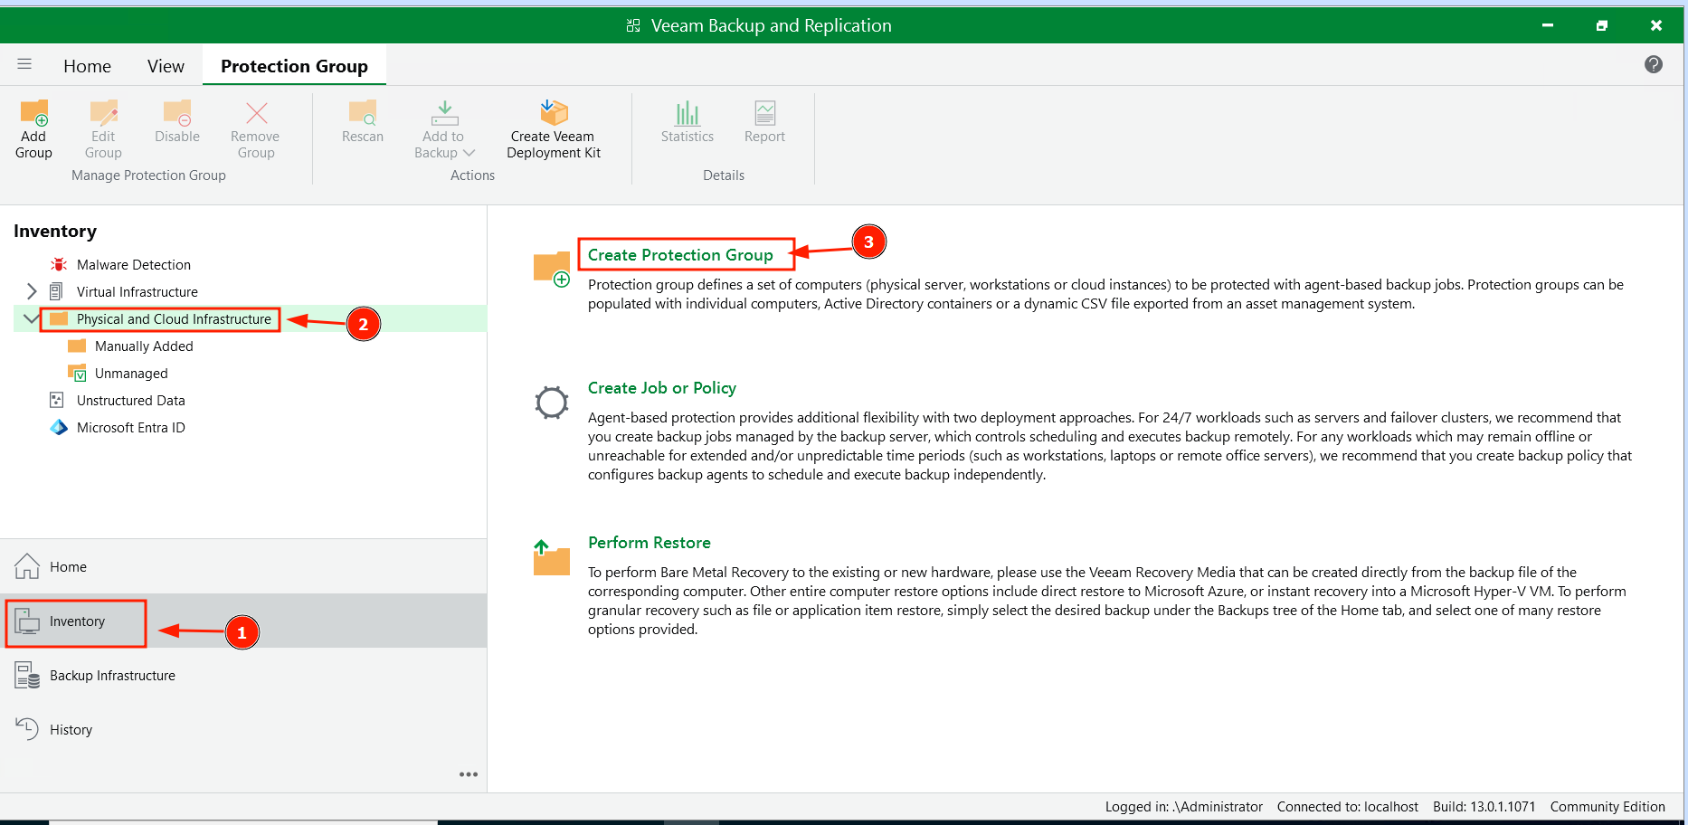
Task: Click the Logged in Administrator status text
Action: click(1183, 807)
